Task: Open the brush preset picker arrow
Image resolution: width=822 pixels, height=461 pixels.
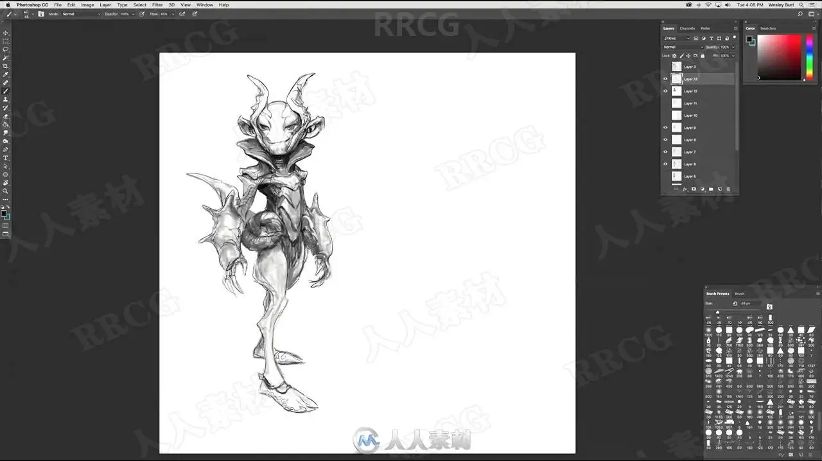Action: pyautogui.click(x=31, y=13)
